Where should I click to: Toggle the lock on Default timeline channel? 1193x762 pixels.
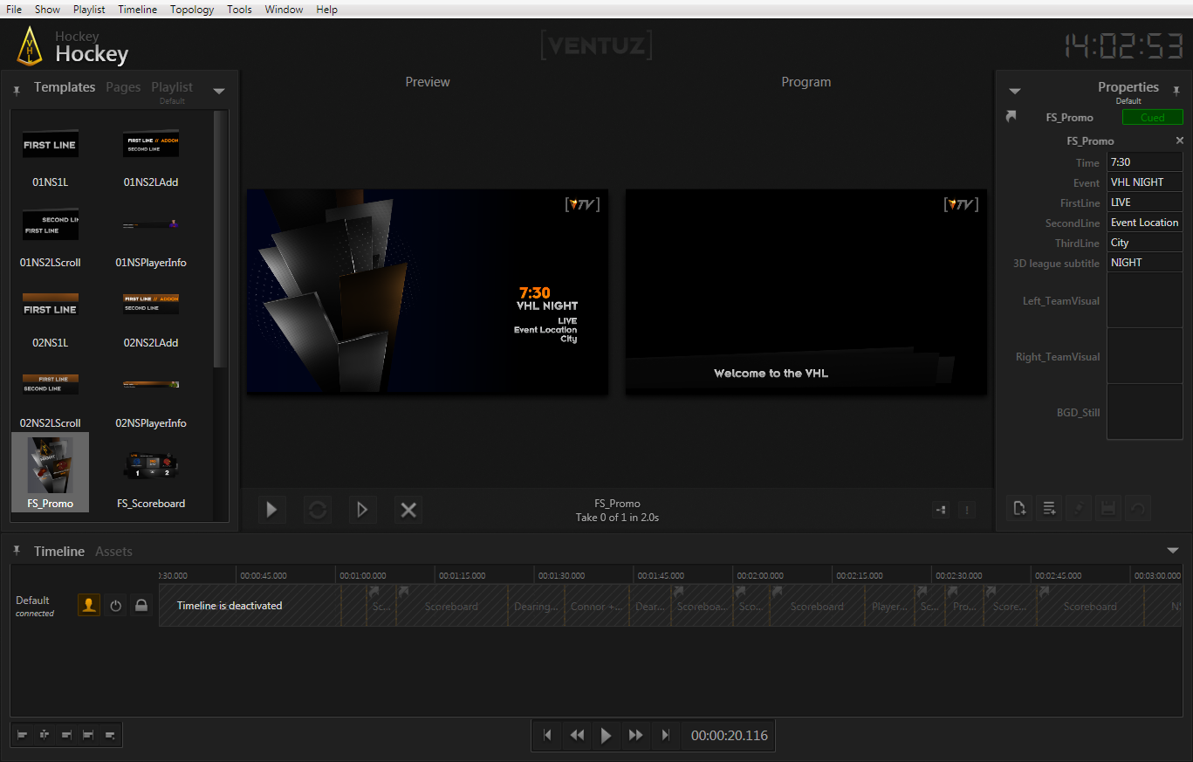pos(141,605)
